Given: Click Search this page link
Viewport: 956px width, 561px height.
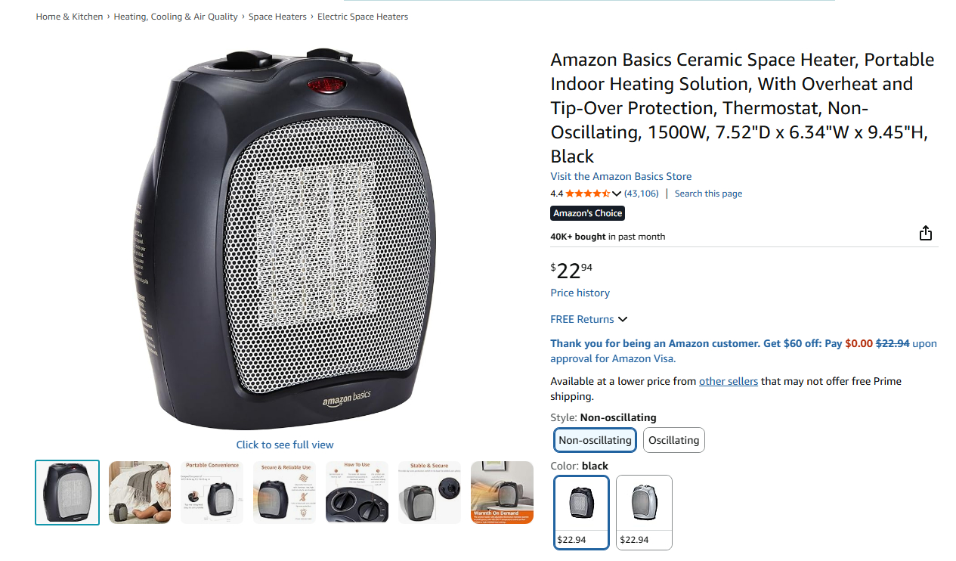Looking at the screenshot, I should [708, 194].
